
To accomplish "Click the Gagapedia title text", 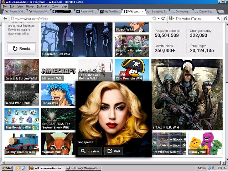I will pos(85,142).
